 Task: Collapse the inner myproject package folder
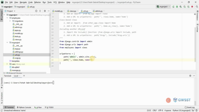[x=7, y=43]
